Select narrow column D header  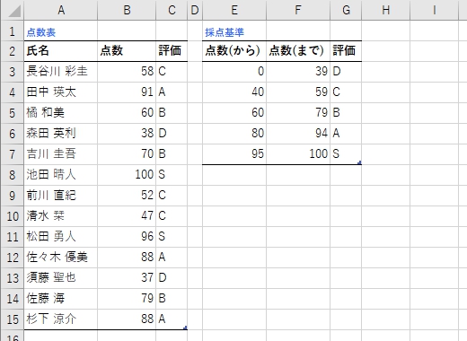click(195, 11)
